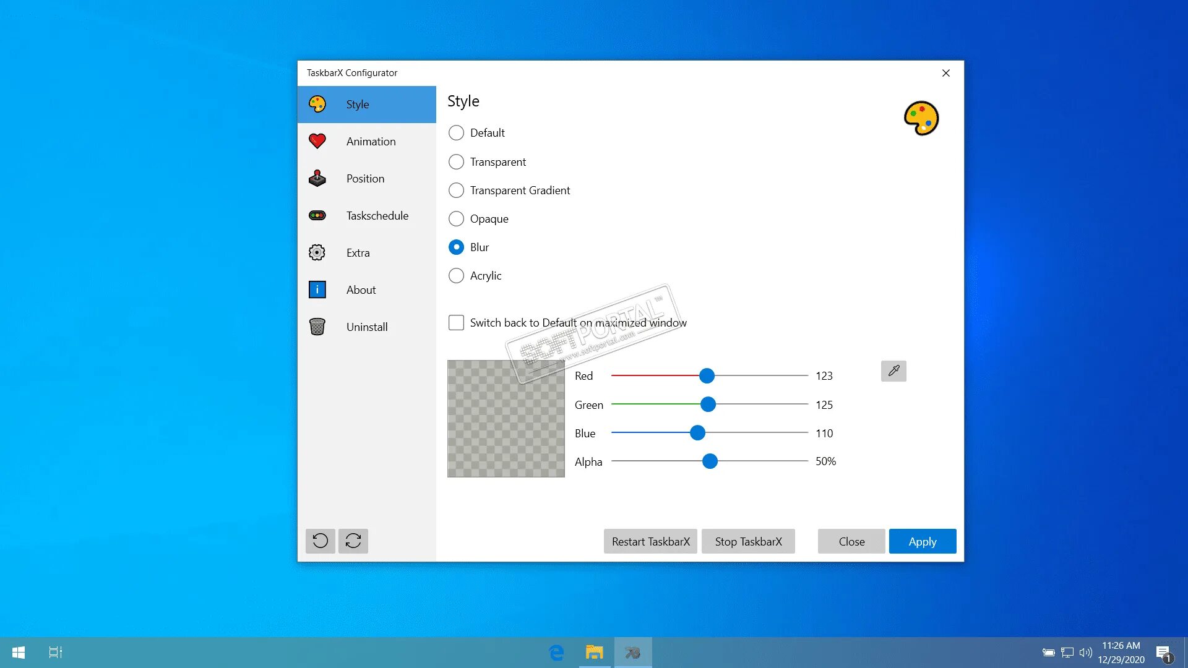
Task: Click the refresh arrows icon
Action: (x=353, y=541)
